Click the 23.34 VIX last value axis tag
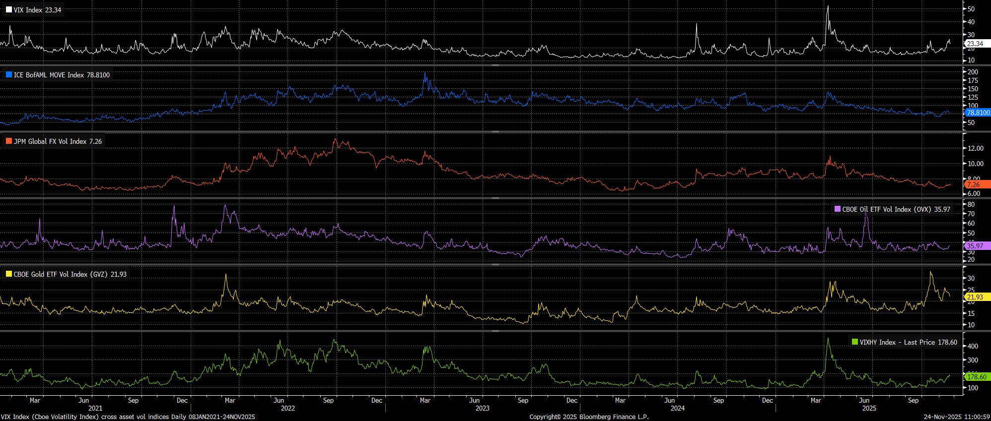The width and height of the screenshot is (991, 421). click(x=975, y=44)
